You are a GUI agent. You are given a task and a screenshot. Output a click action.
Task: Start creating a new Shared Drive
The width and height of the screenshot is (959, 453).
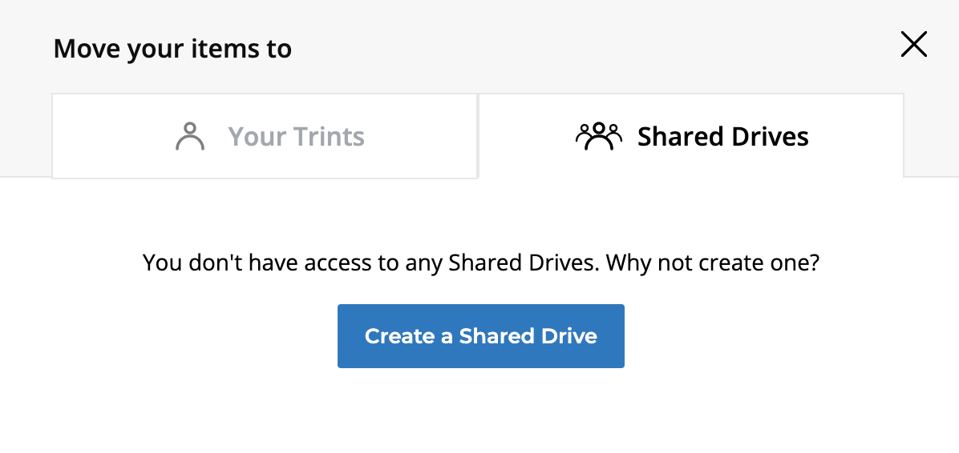480,336
